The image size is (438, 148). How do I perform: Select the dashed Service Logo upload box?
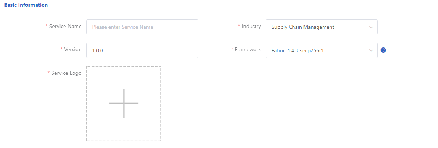pyautogui.click(x=124, y=104)
